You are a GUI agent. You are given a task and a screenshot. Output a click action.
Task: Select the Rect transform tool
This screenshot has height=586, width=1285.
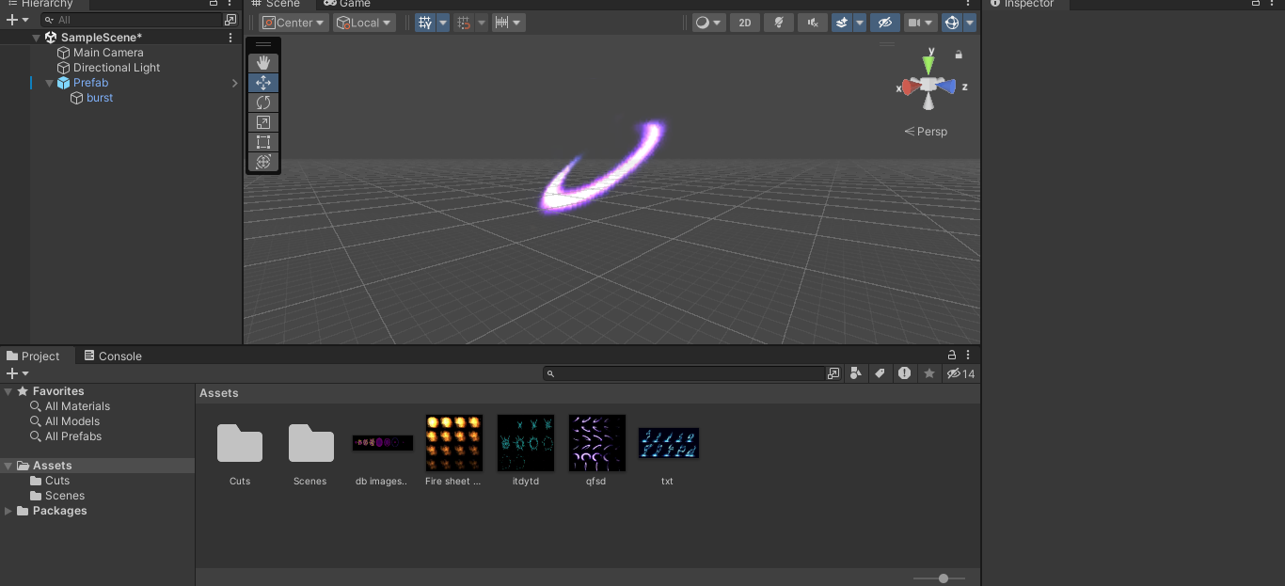click(263, 142)
